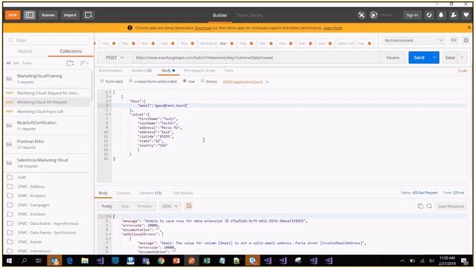This screenshot has width=476, height=268.
Task: Copy response with the copy icon
Action: pyautogui.click(x=420, y=206)
